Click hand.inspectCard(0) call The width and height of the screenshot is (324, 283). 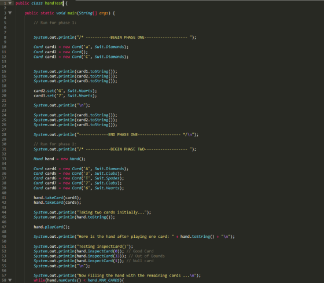coord(99,251)
